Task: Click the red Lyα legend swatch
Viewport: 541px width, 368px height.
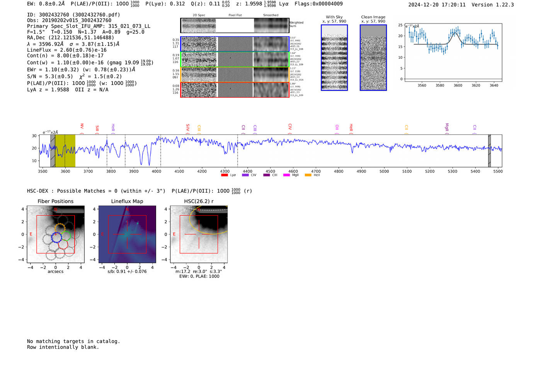Action: (x=224, y=175)
